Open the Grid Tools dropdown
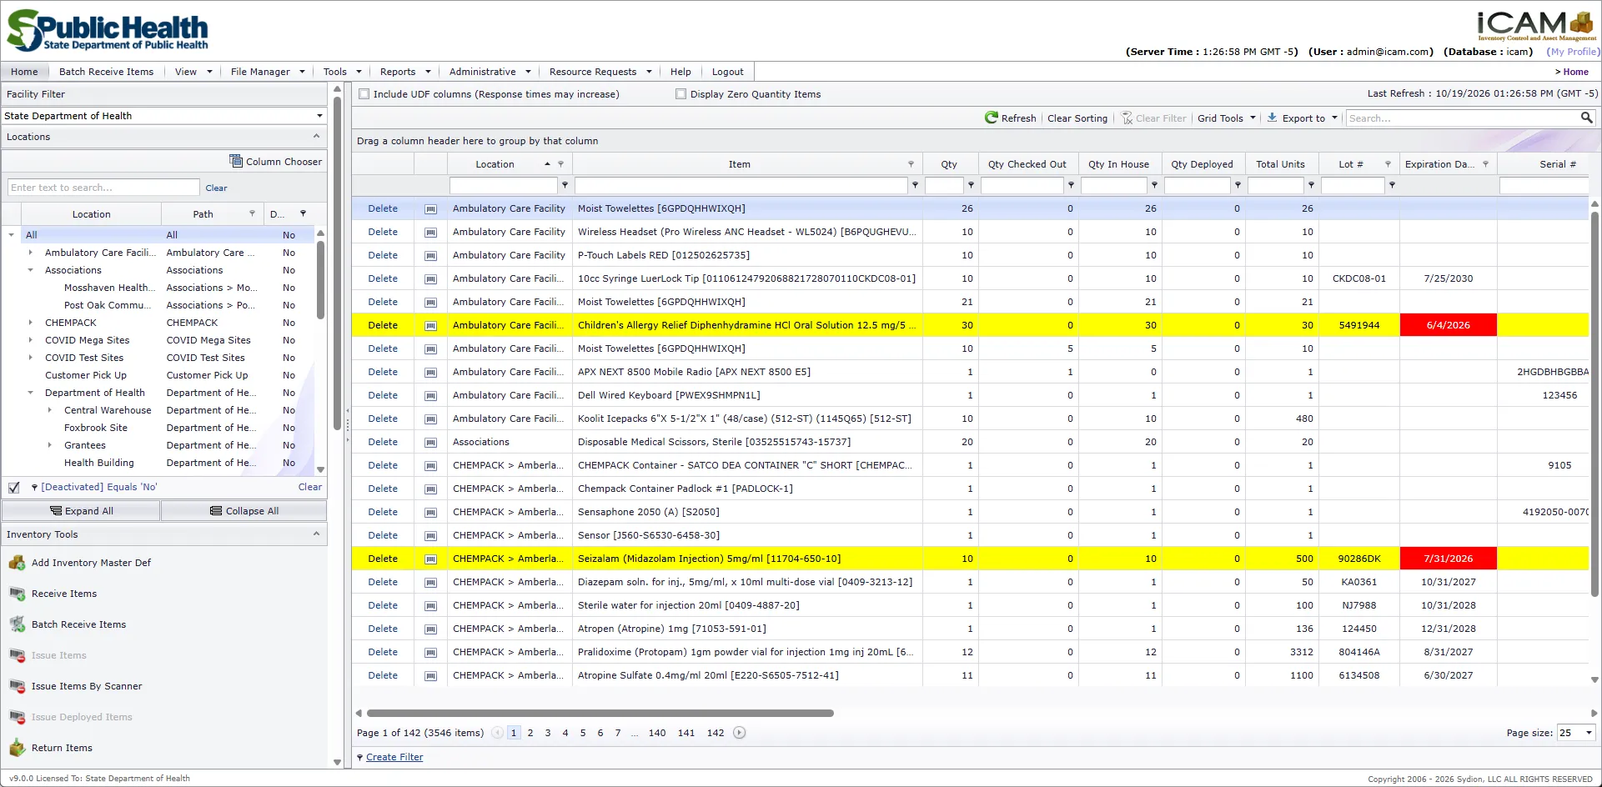The width and height of the screenshot is (1602, 787). 1226,118
